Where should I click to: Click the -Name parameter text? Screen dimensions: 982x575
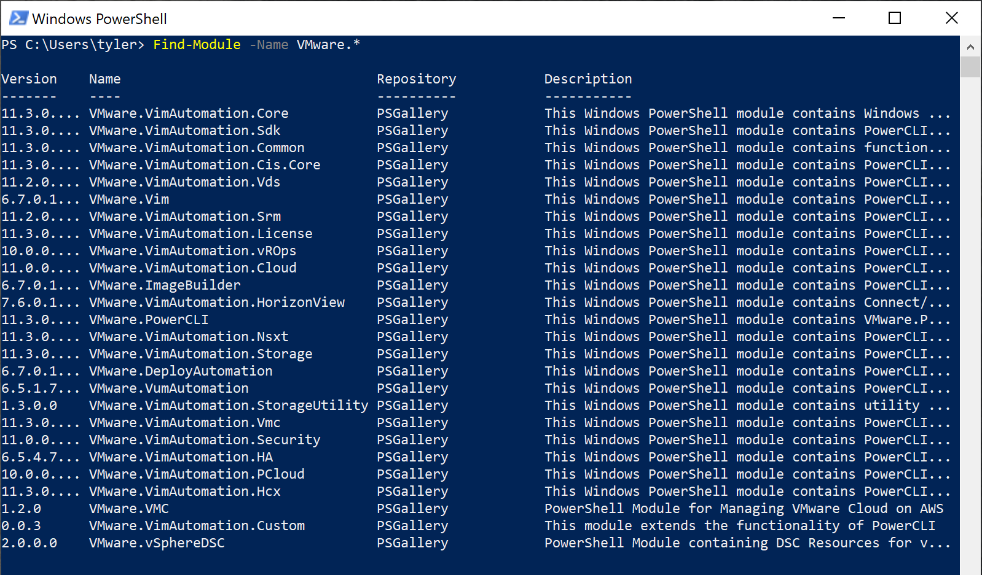pos(269,45)
